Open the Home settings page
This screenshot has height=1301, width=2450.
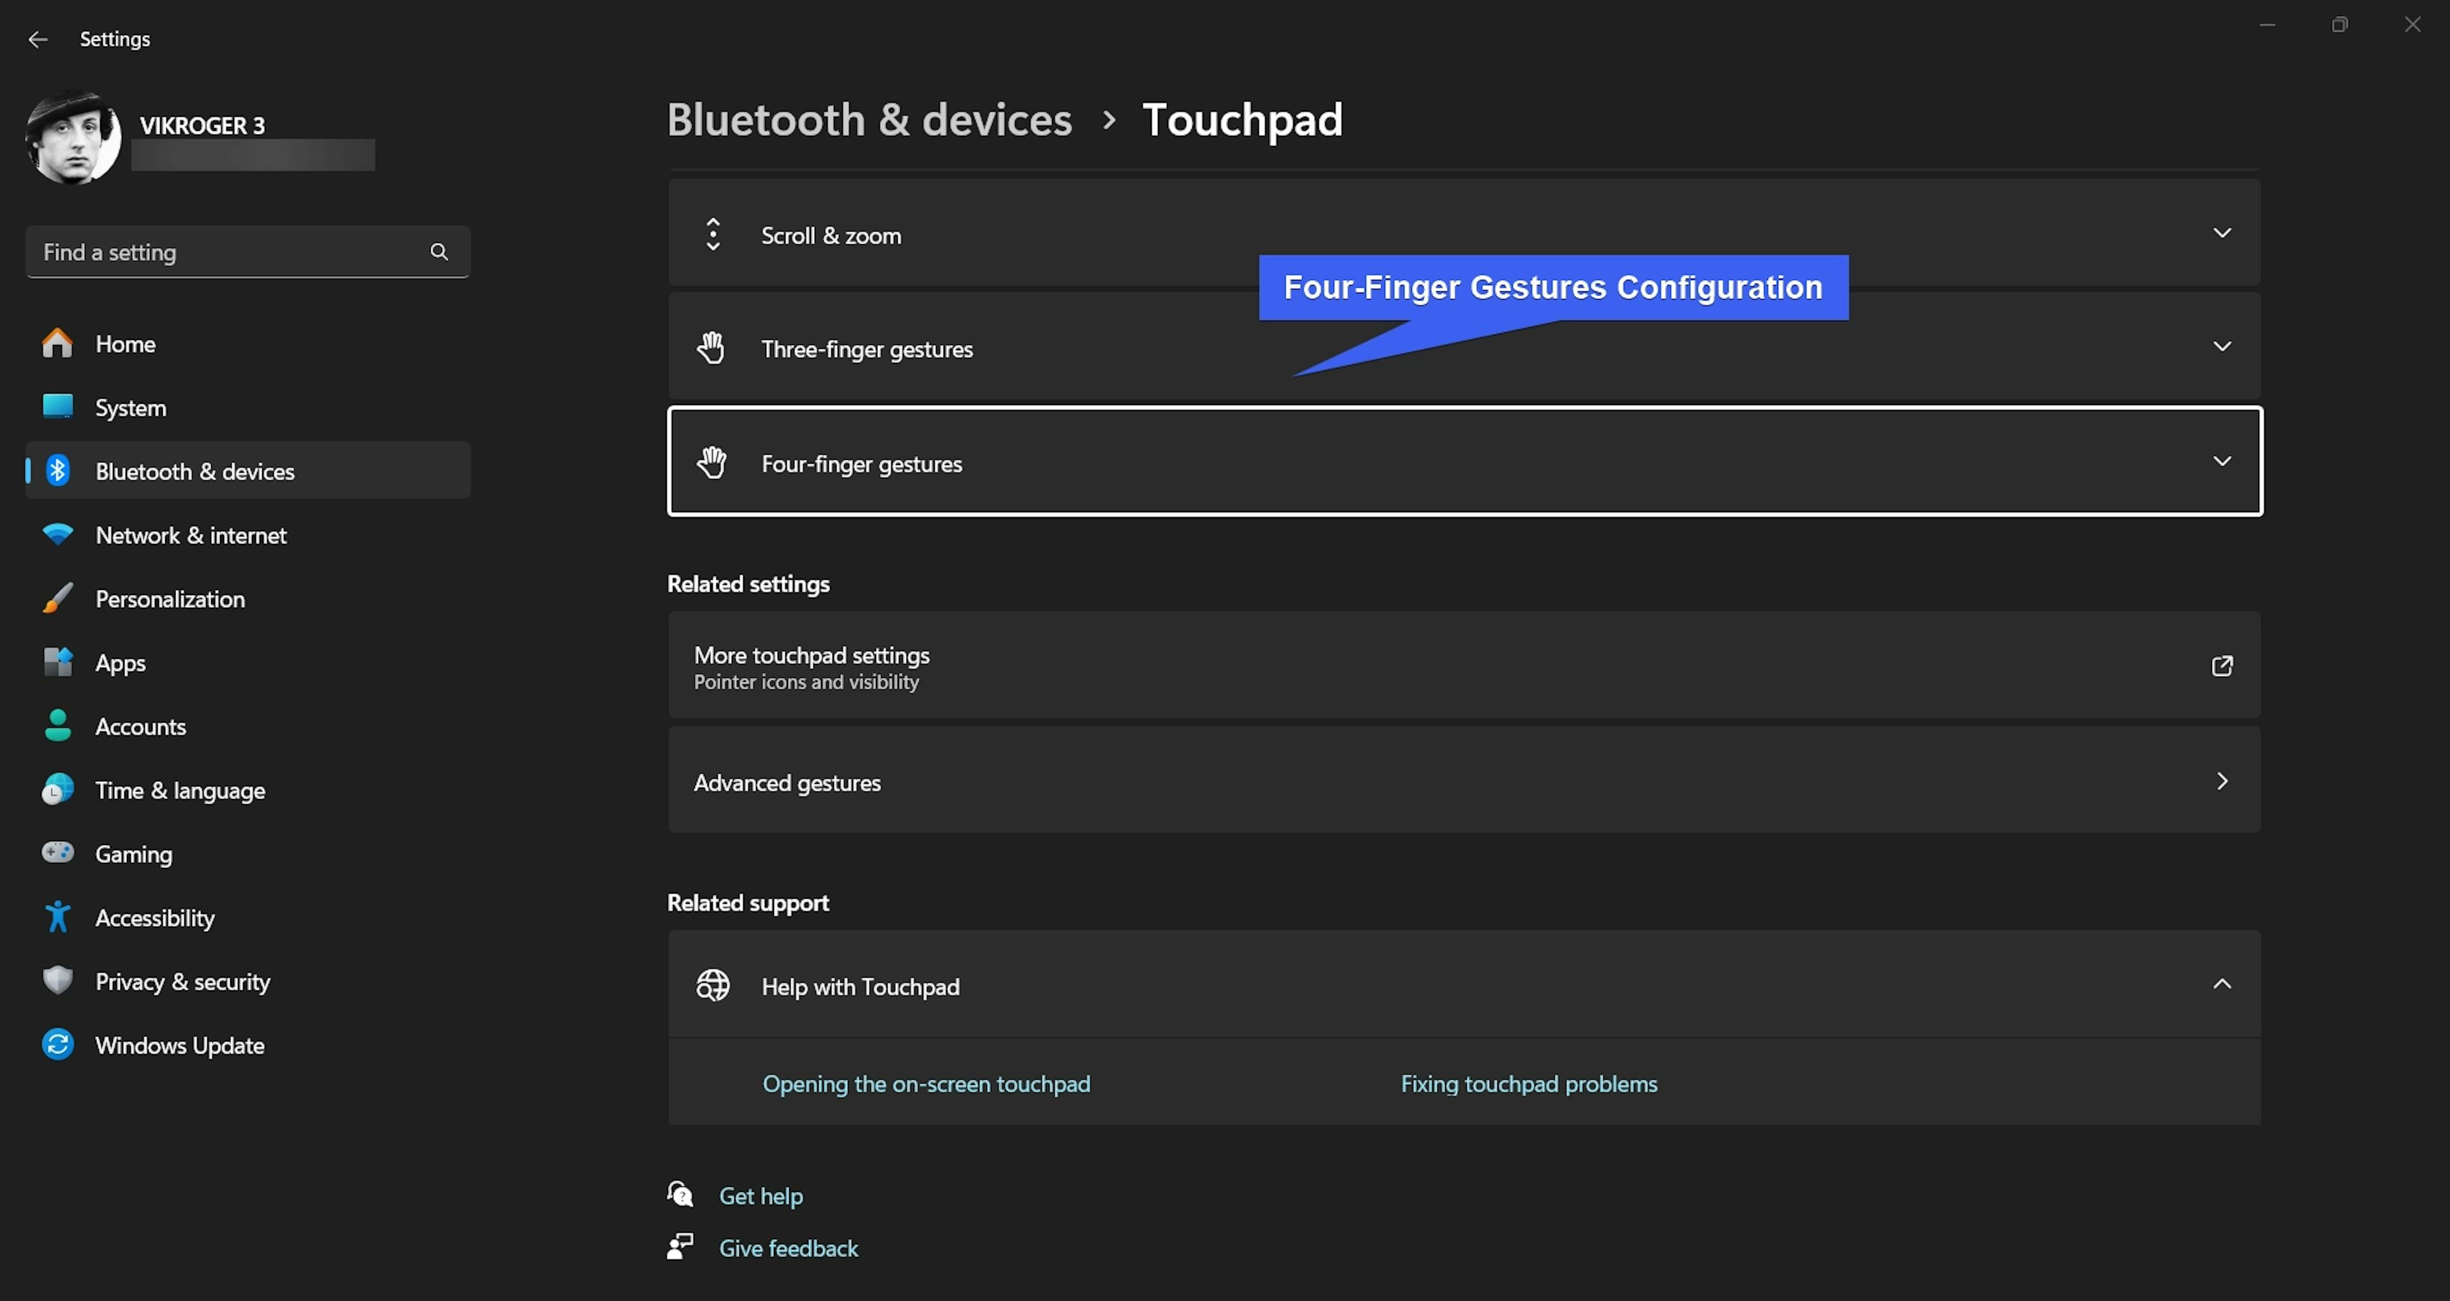point(124,344)
